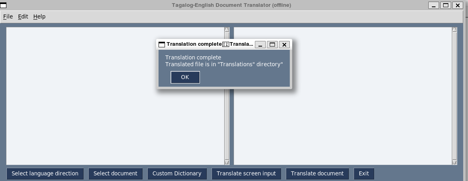
Task: Click the 'Translation complete' message text
Action: tap(193, 57)
